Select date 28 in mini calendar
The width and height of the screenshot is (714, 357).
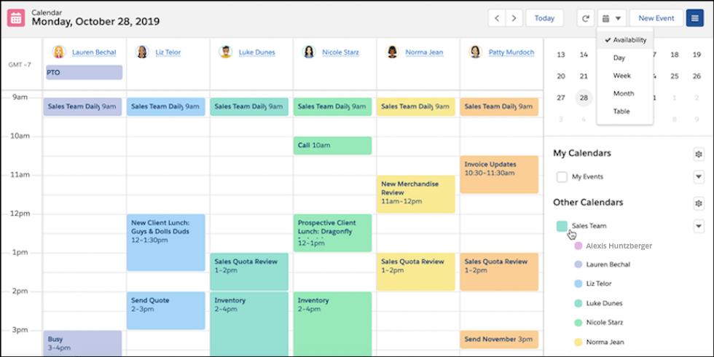coord(584,98)
